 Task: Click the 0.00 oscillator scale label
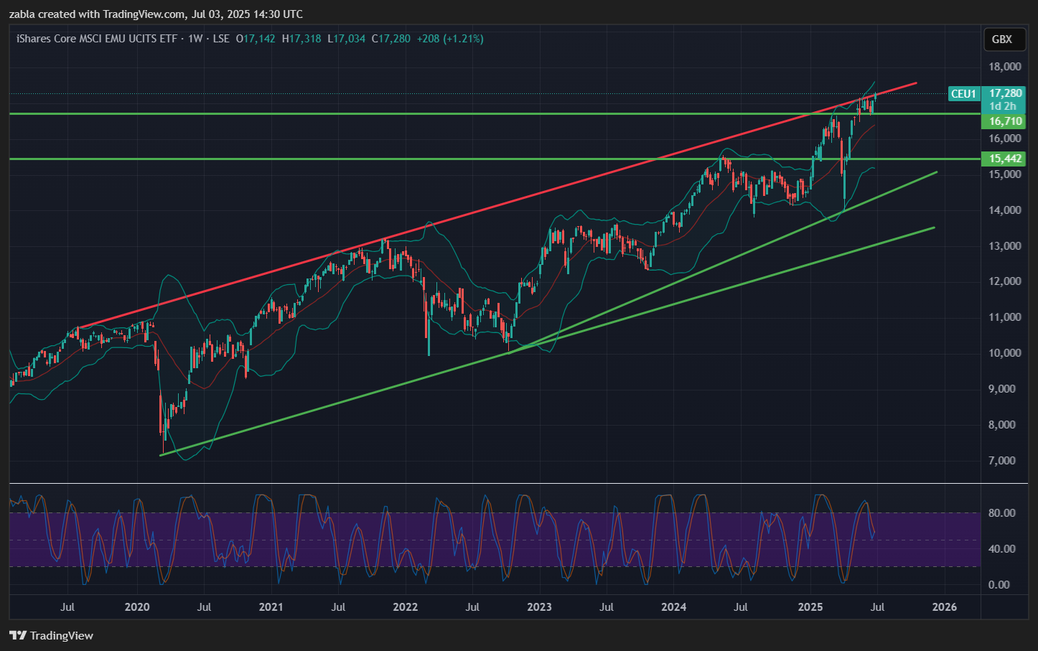[x=999, y=584]
